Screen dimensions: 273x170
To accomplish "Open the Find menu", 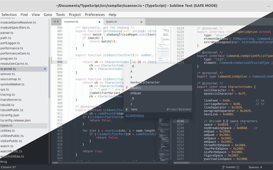I will (24, 15).
